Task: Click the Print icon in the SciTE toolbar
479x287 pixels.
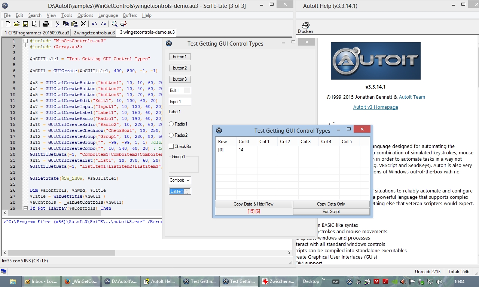Action: click(46, 24)
